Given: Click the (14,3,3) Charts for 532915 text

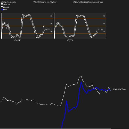Looking at the screenshot, I should pyautogui.click(x=45, y=2).
